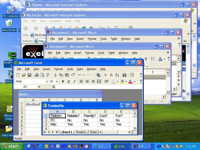Toggle Bold formatting in Excel

(63, 81)
